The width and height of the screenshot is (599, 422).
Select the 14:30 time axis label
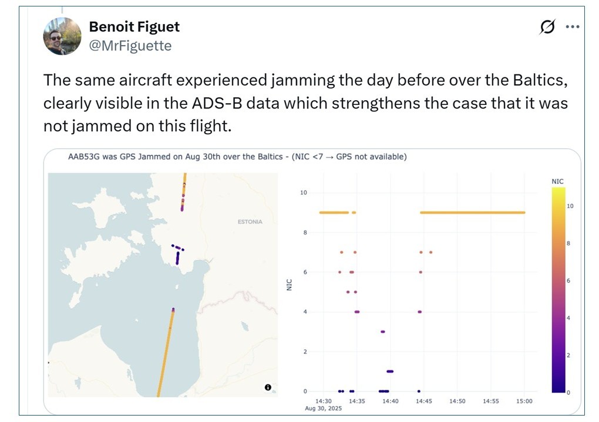324,401
